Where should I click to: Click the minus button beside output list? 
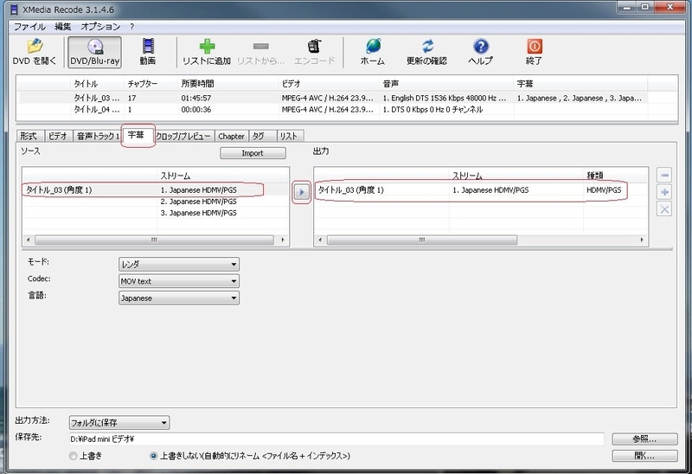(664, 176)
